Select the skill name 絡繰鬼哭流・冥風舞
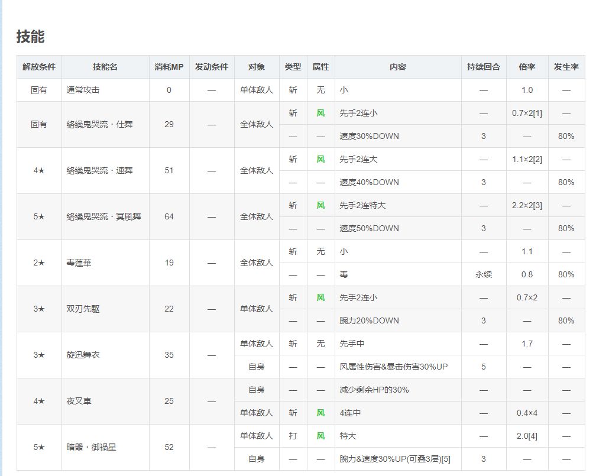Screen dimensions: 596x476 104,216
